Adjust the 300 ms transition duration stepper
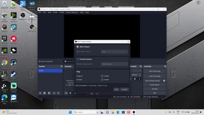The height and width of the screenshot is (115, 204). (x=140, y=75)
